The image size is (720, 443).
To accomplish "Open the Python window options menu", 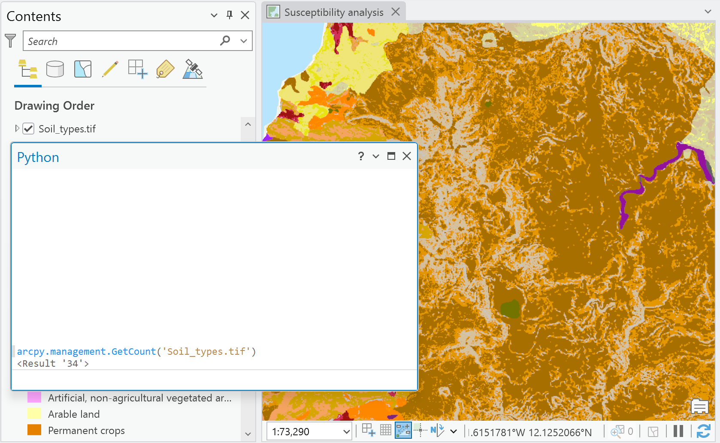I will pos(376,156).
